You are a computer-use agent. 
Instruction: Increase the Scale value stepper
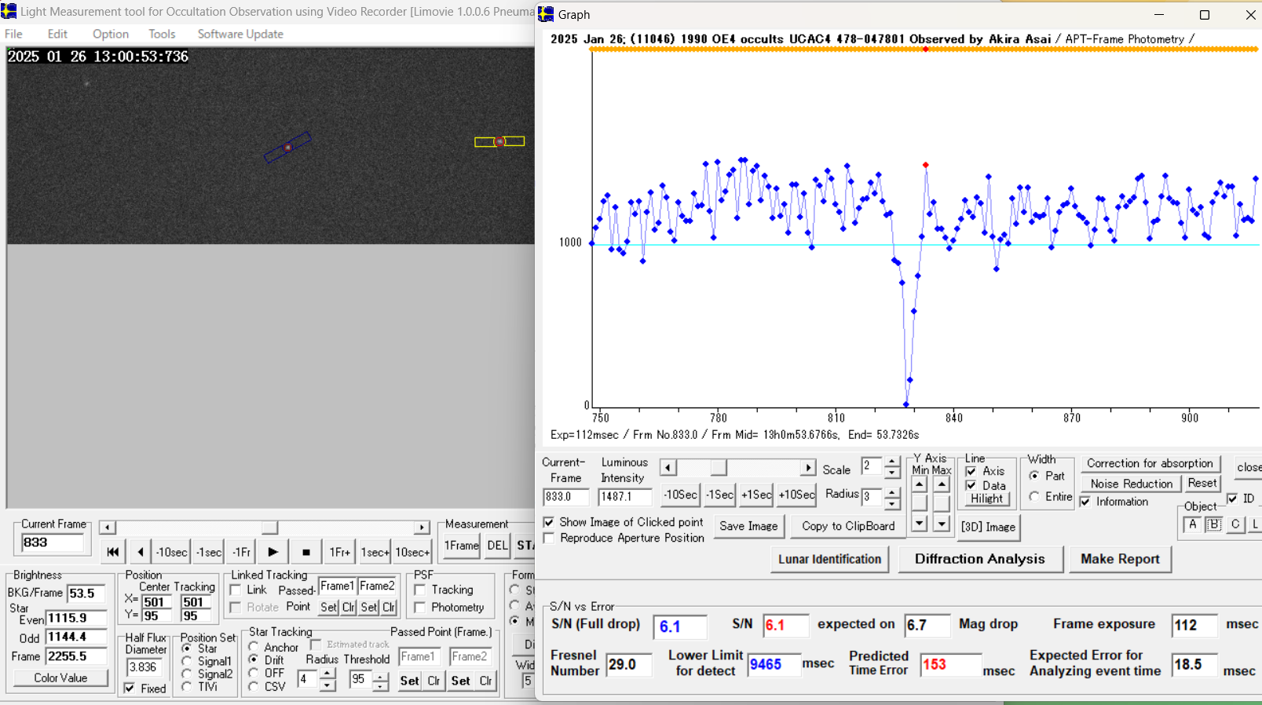click(x=891, y=462)
